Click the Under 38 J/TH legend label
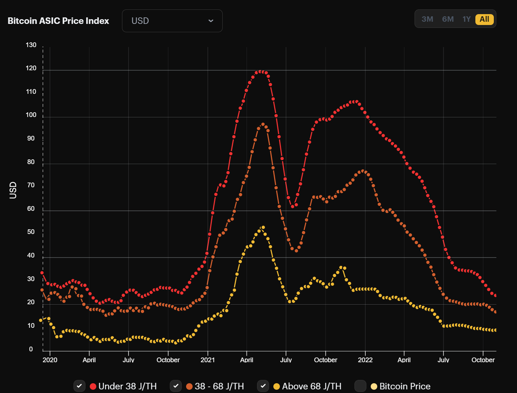Viewport: 517px width, 393px height. click(x=127, y=386)
